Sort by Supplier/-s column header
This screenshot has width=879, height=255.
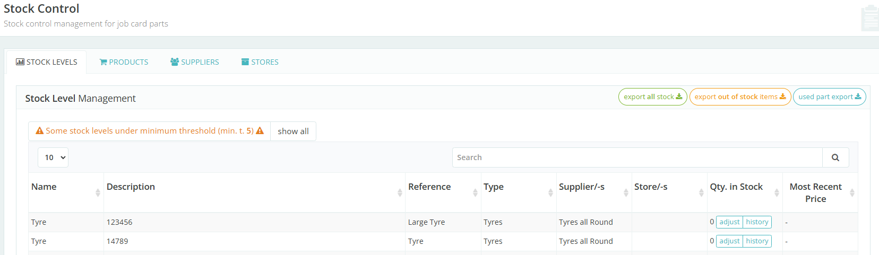pos(582,187)
